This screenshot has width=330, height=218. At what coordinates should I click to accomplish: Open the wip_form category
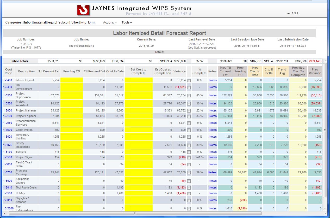click(88, 22)
